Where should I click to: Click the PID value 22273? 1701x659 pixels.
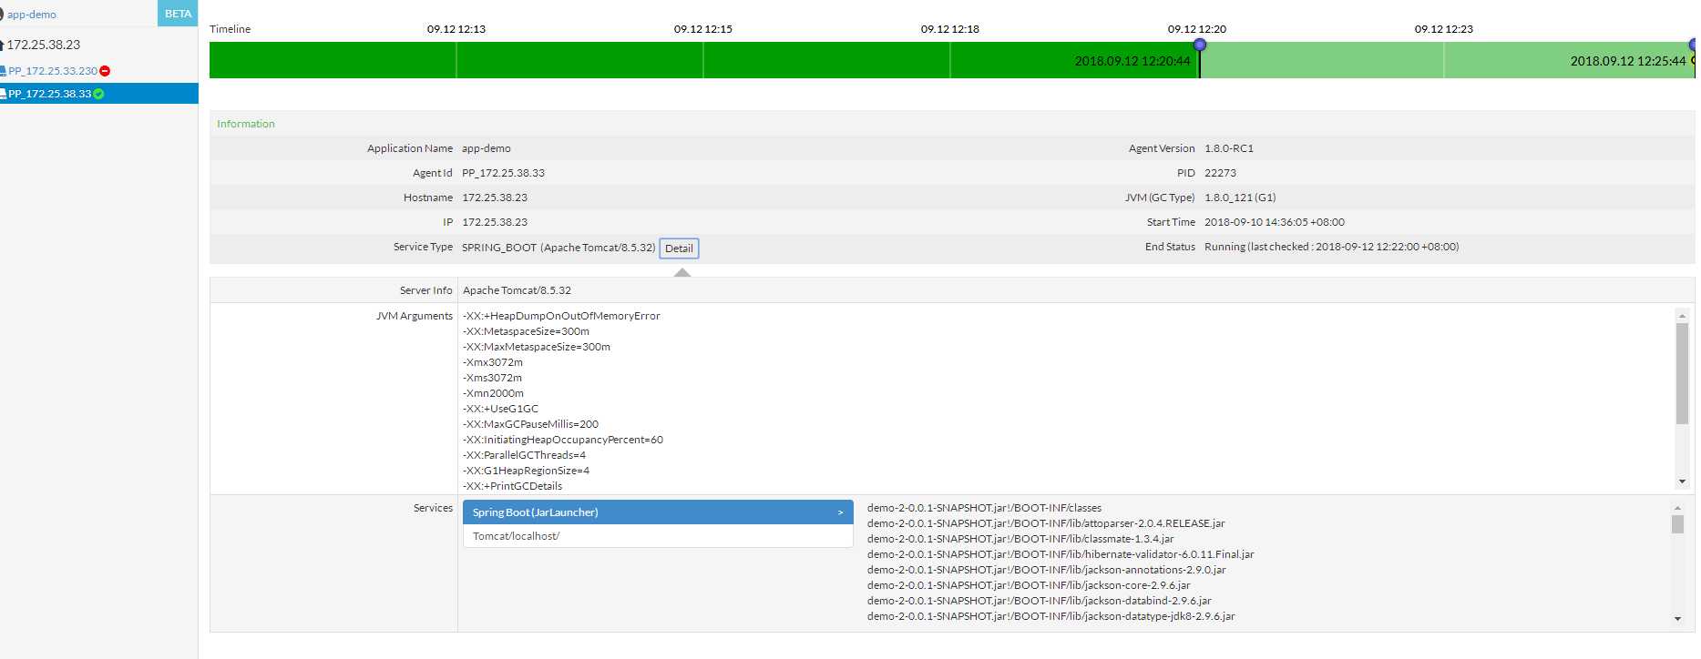point(1220,173)
